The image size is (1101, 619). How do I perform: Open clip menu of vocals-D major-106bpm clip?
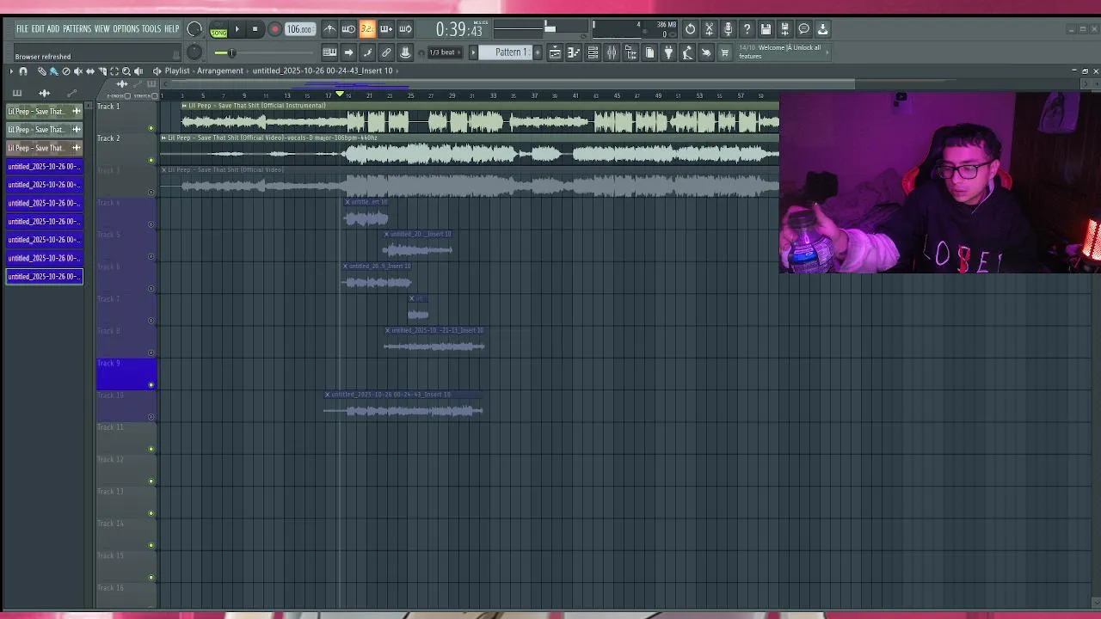click(x=163, y=138)
